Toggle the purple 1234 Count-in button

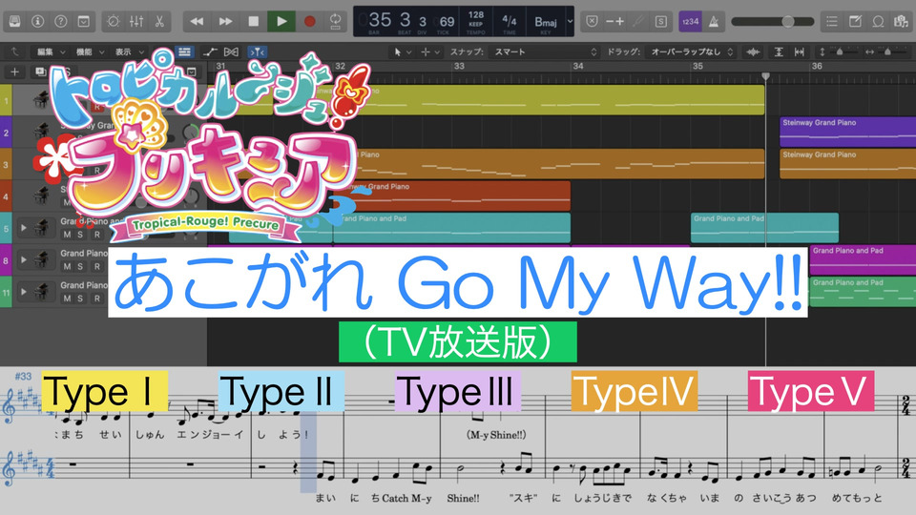pos(691,22)
